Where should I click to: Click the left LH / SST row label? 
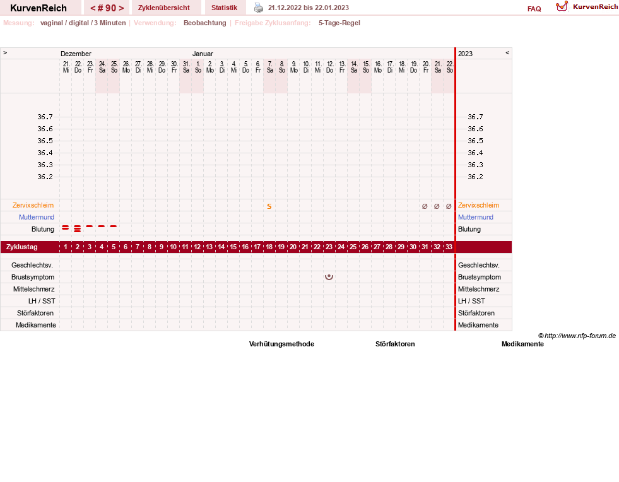(x=42, y=301)
